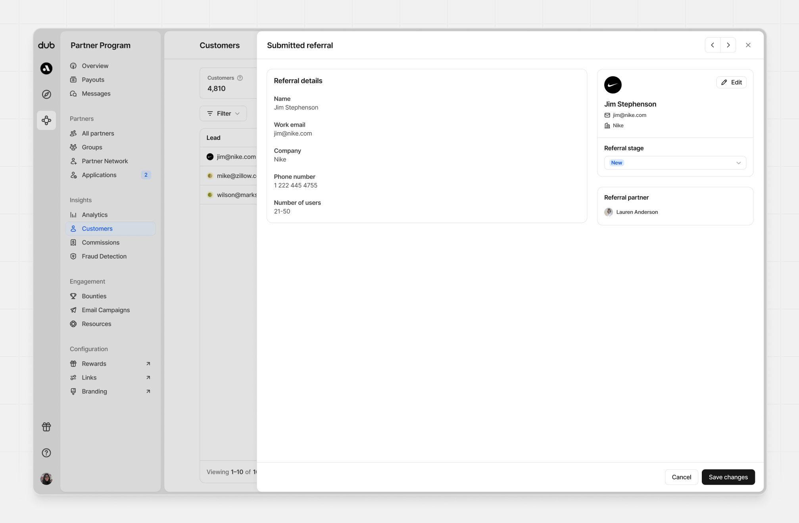
Task: Navigate to Fraud Detection
Action: coord(104,256)
